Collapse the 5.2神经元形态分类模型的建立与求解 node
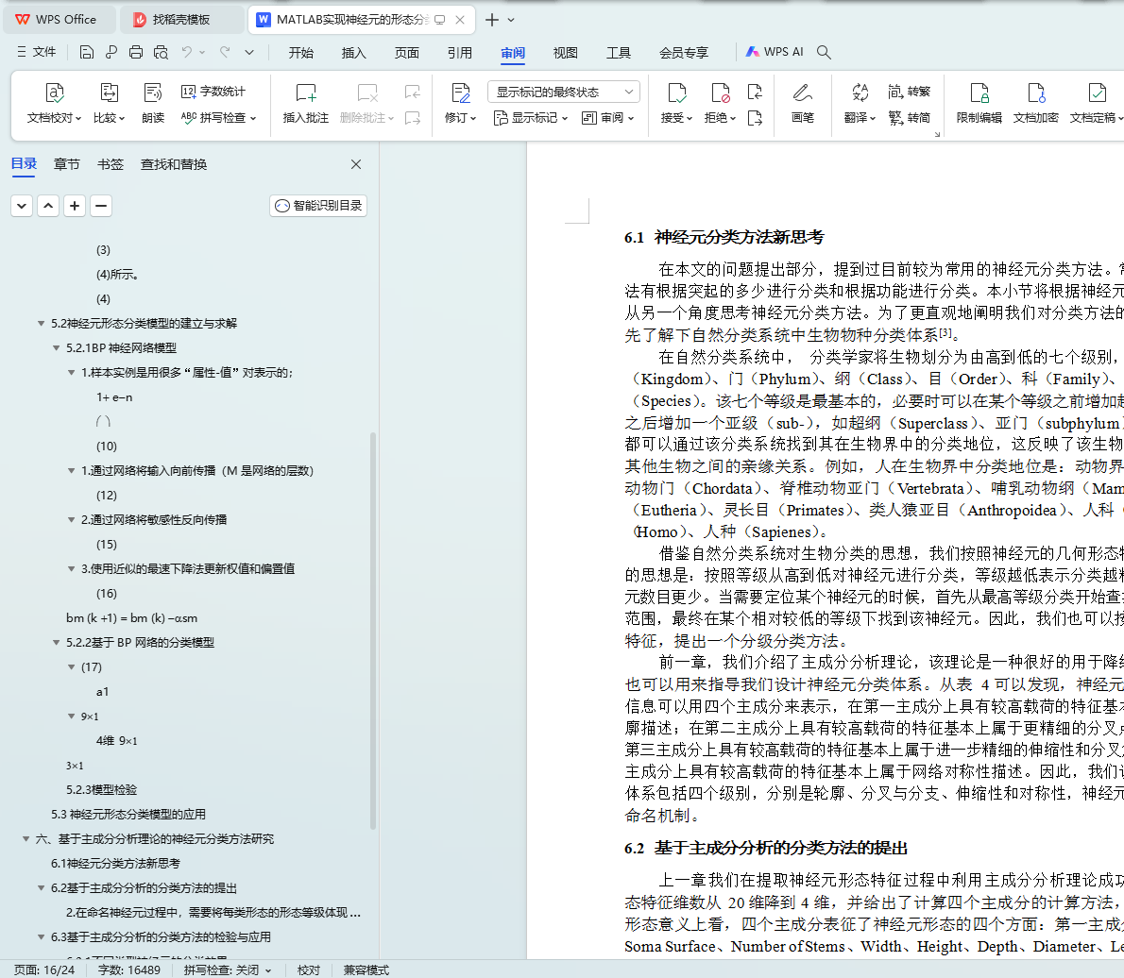 click(x=42, y=324)
